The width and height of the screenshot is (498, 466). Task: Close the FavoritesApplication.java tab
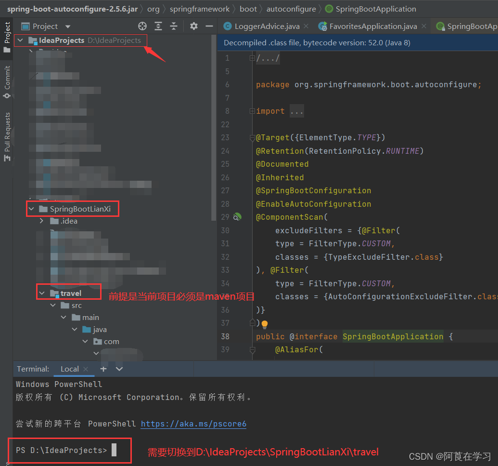tap(424, 26)
